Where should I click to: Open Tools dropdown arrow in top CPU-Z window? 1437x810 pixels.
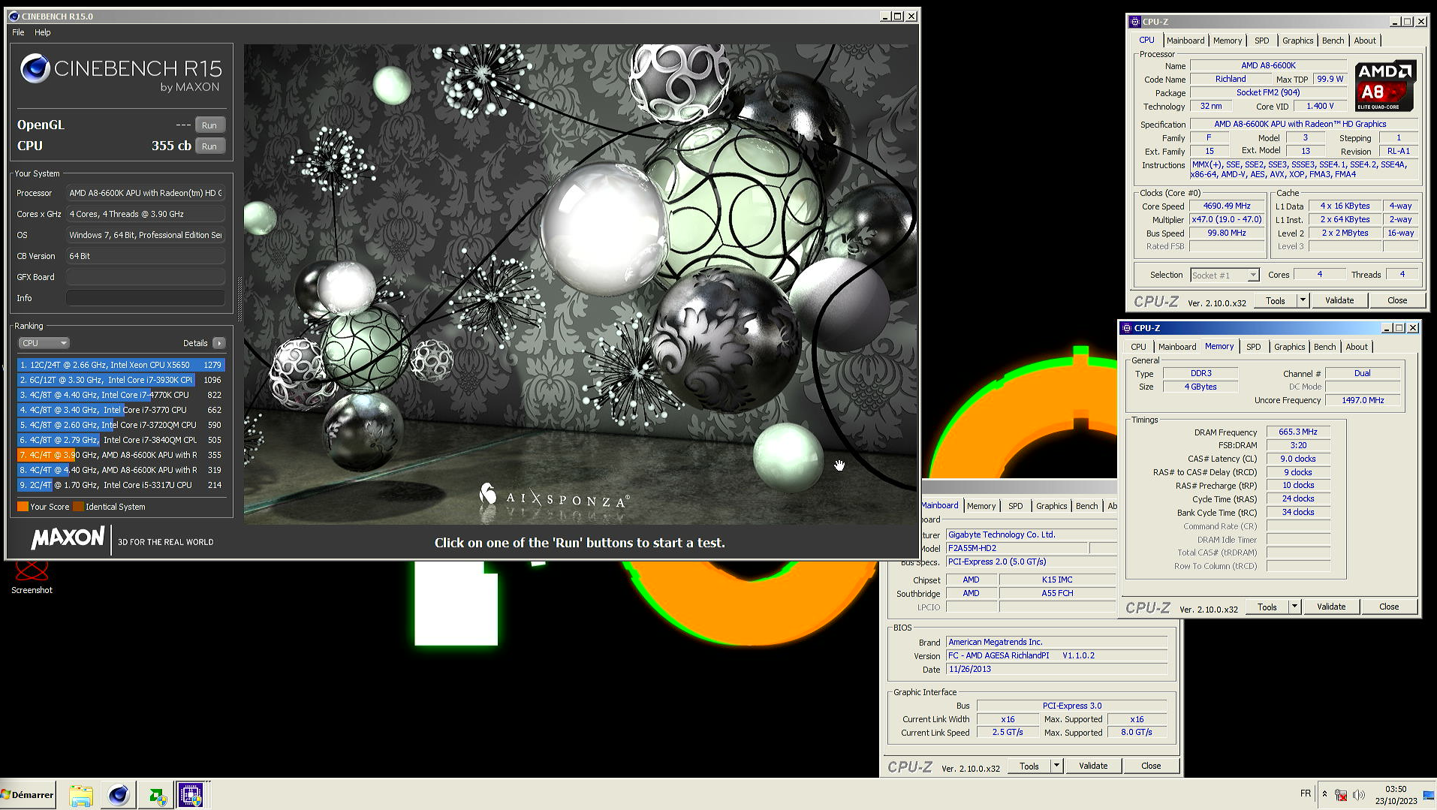1303,300
